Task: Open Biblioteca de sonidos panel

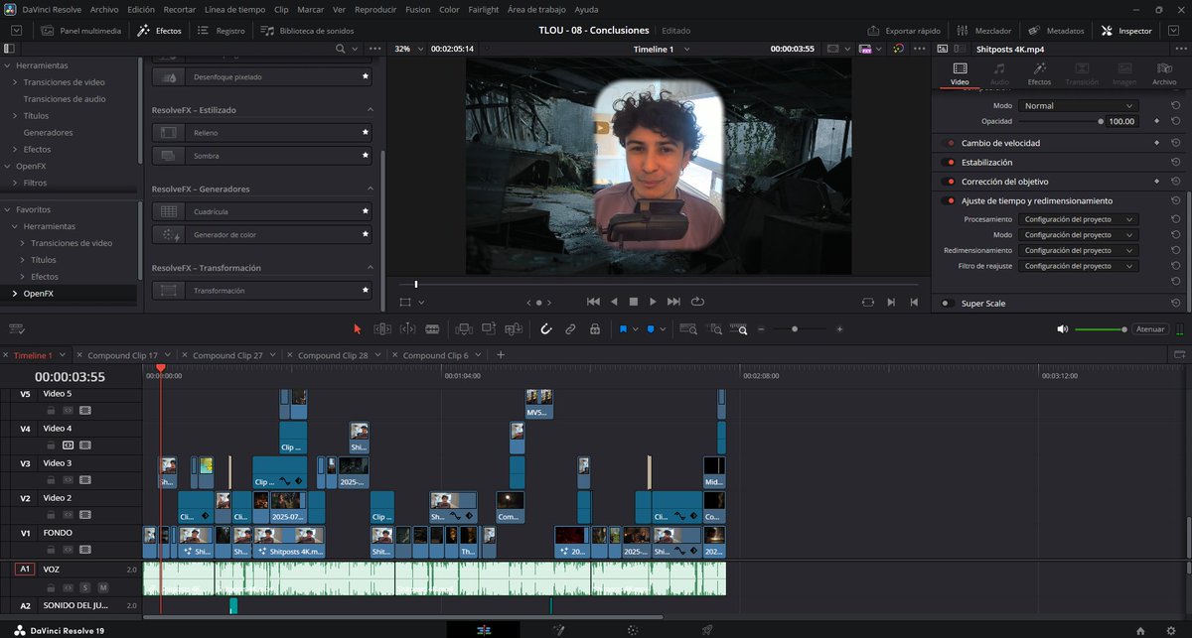Action: 307,31
